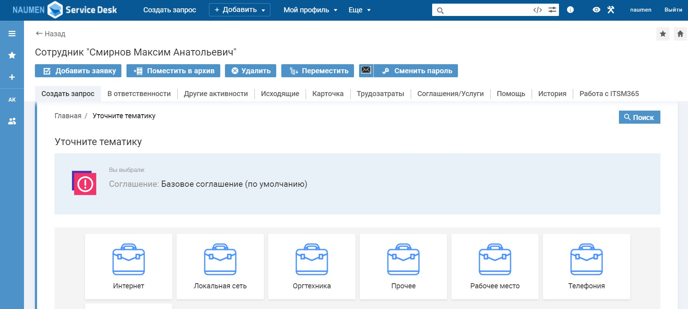The image size is (688, 309).
Task: Go to home page via house icon
Action: pos(680,34)
